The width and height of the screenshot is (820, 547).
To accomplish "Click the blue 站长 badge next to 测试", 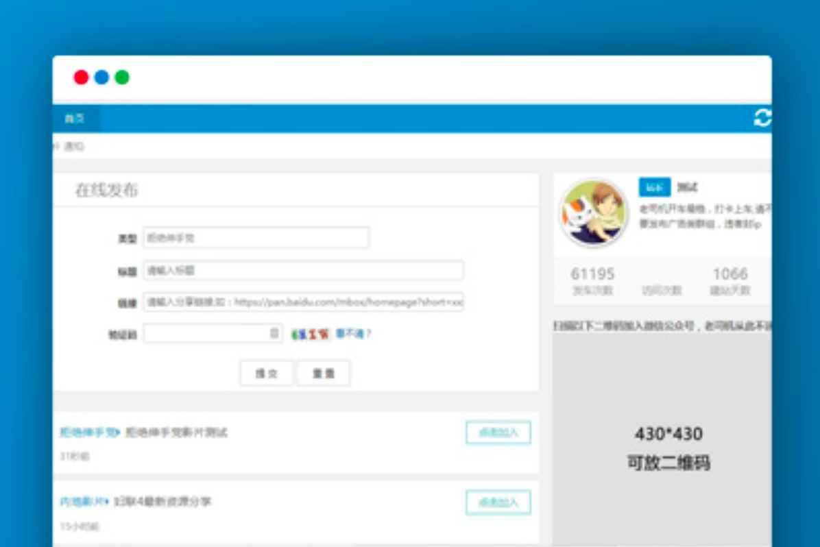I will coord(655,186).
